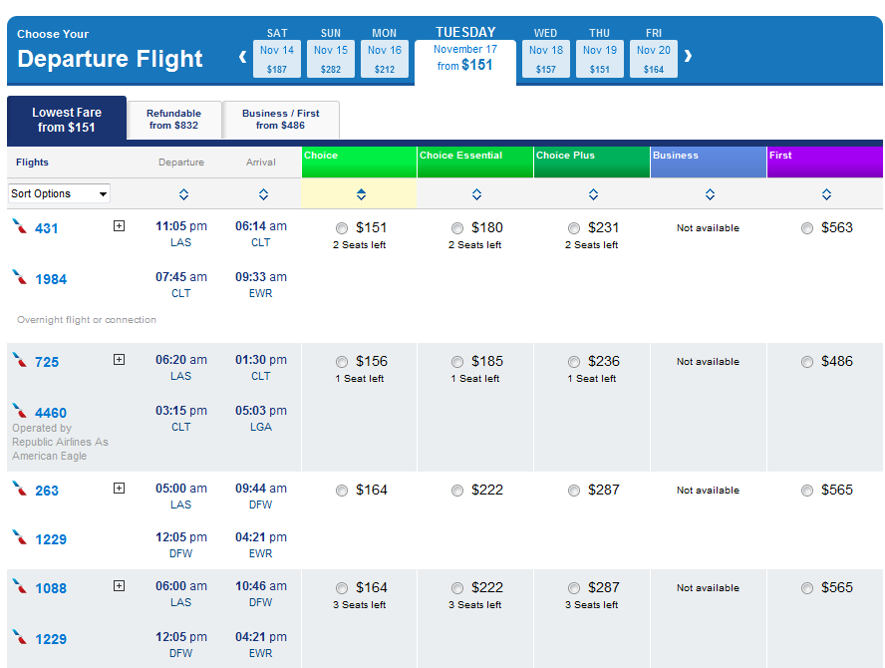Pick Saturday Nov 14 $187 date
The image size is (885, 668).
pyautogui.click(x=277, y=59)
